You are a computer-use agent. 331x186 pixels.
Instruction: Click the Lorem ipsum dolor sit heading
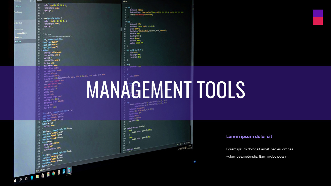click(x=249, y=136)
